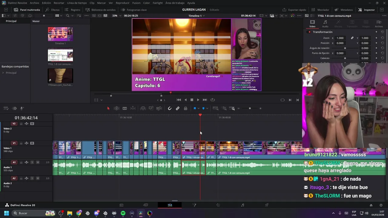Play in reverse
388x218 pixels.
pos(186,100)
